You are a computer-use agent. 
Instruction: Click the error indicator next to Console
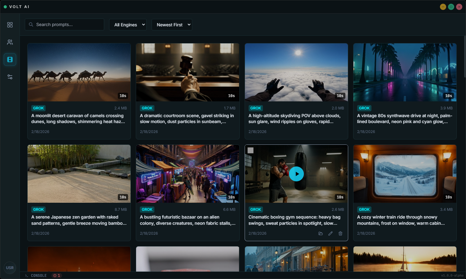pos(56,275)
